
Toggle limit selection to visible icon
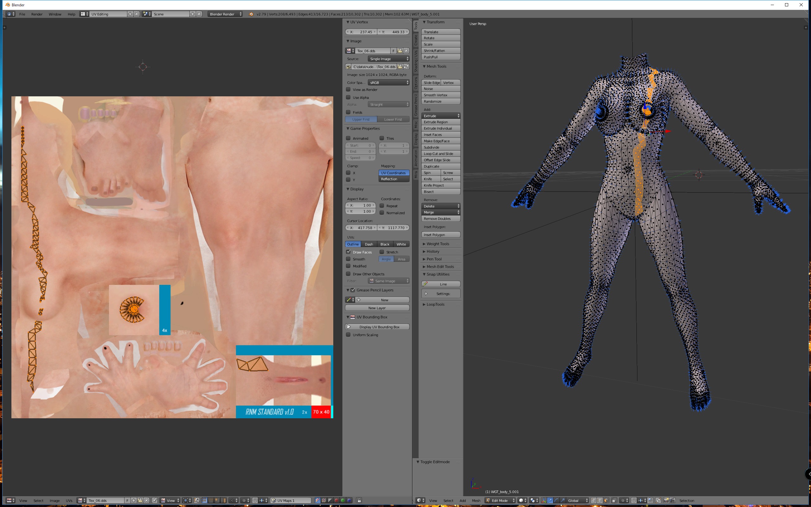(x=614, y=500)
